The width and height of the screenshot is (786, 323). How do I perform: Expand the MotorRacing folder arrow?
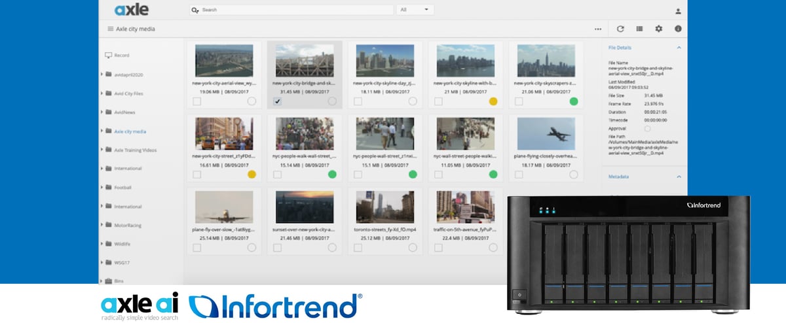coord(102,225)
